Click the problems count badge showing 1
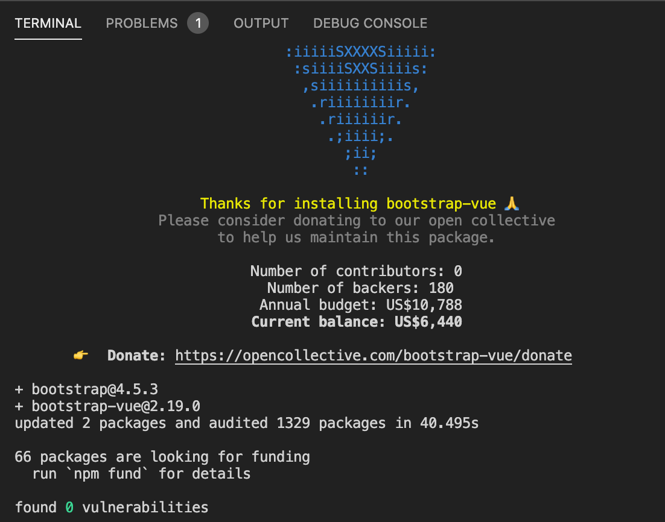665x522 pixels. click(198, 23)
